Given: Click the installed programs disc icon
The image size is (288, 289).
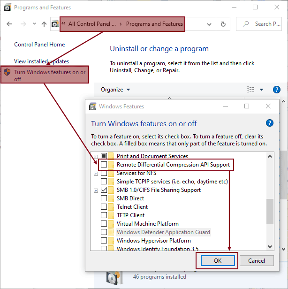Looking at the screenshot, I should point(114,277).
